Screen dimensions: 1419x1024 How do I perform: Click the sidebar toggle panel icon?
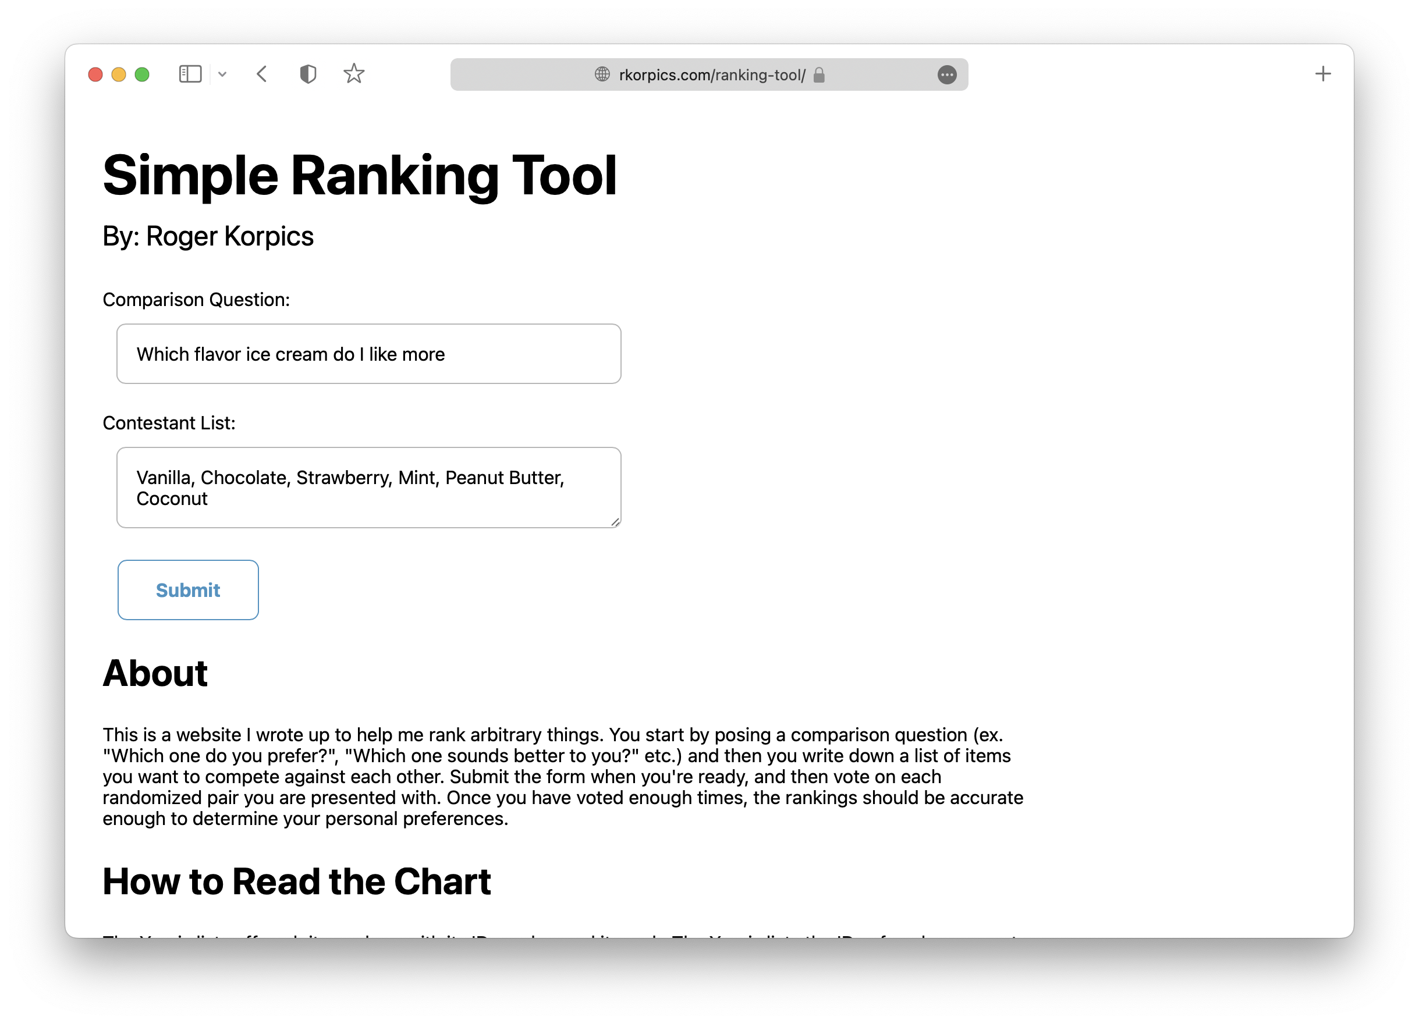(x=190, y=75)
